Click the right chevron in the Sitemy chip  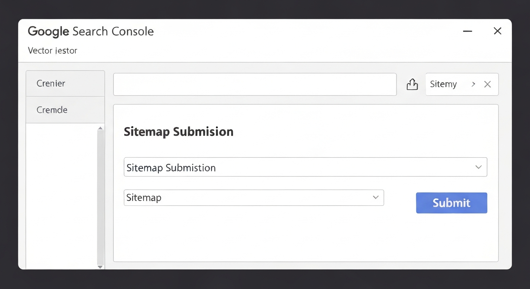point(474,84)
